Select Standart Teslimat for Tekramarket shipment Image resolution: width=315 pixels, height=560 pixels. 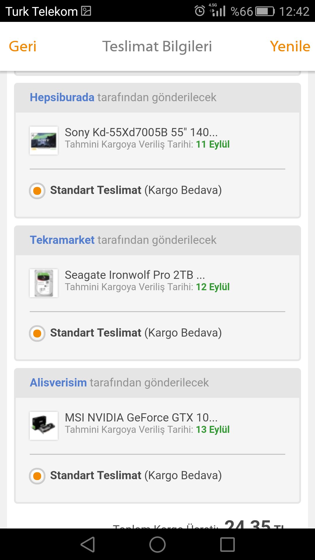[37, 333]
